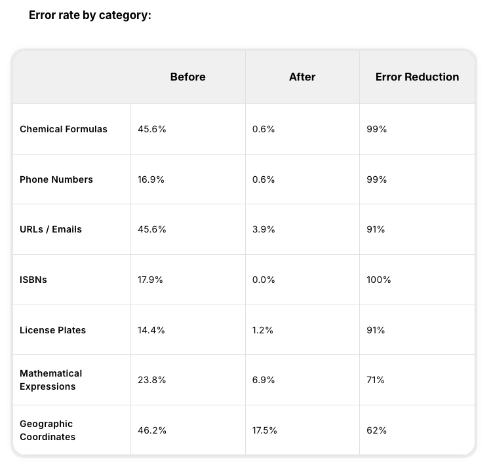Select the 17.5% After value for Geographic Coordinates

[265, 430]
